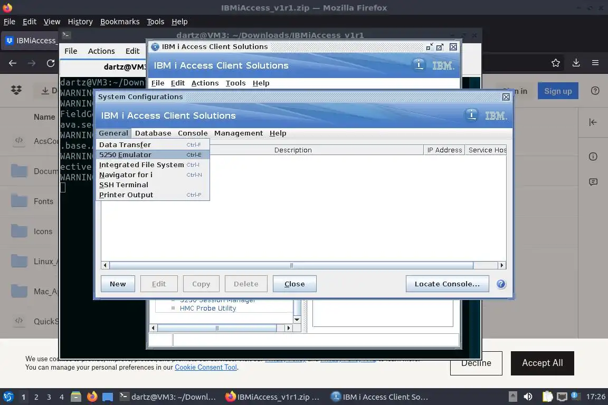The image size is (608, 405).
Task: Open Firefox Bookmarks menu
Action: 120,22
